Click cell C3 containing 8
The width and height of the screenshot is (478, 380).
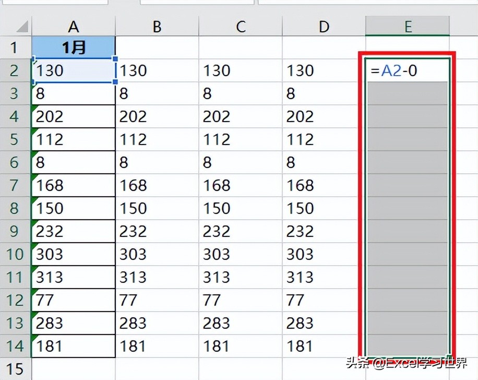pyautogui.click(x=241, y=93)
